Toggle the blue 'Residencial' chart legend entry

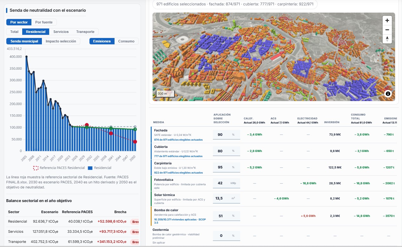pyautogui.click(x=99, y=168)
